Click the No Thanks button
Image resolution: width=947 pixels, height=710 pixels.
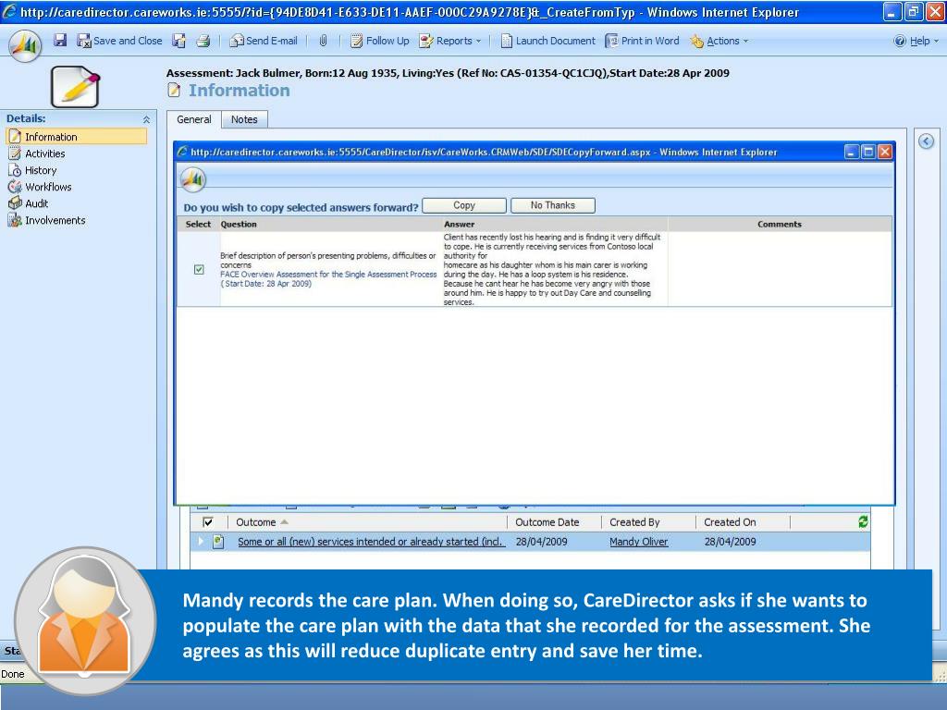coord(553,205)
